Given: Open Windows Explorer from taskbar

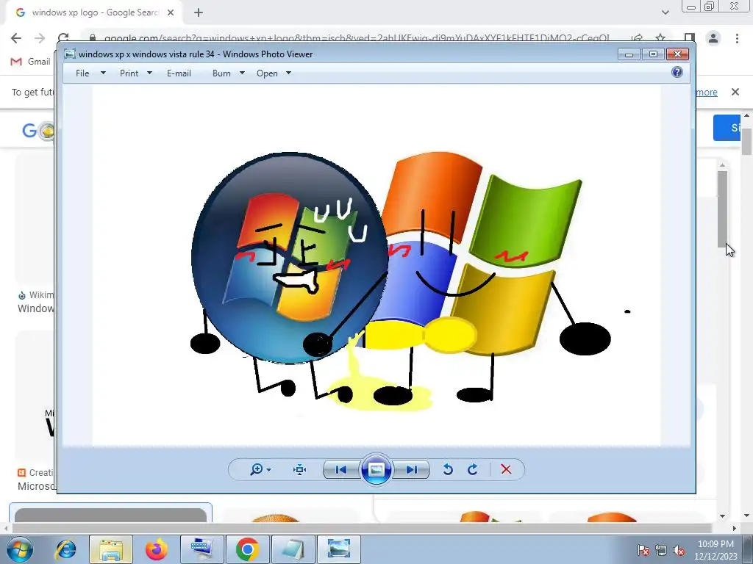Looking at the screenshot, I should (x=110, y=549).
